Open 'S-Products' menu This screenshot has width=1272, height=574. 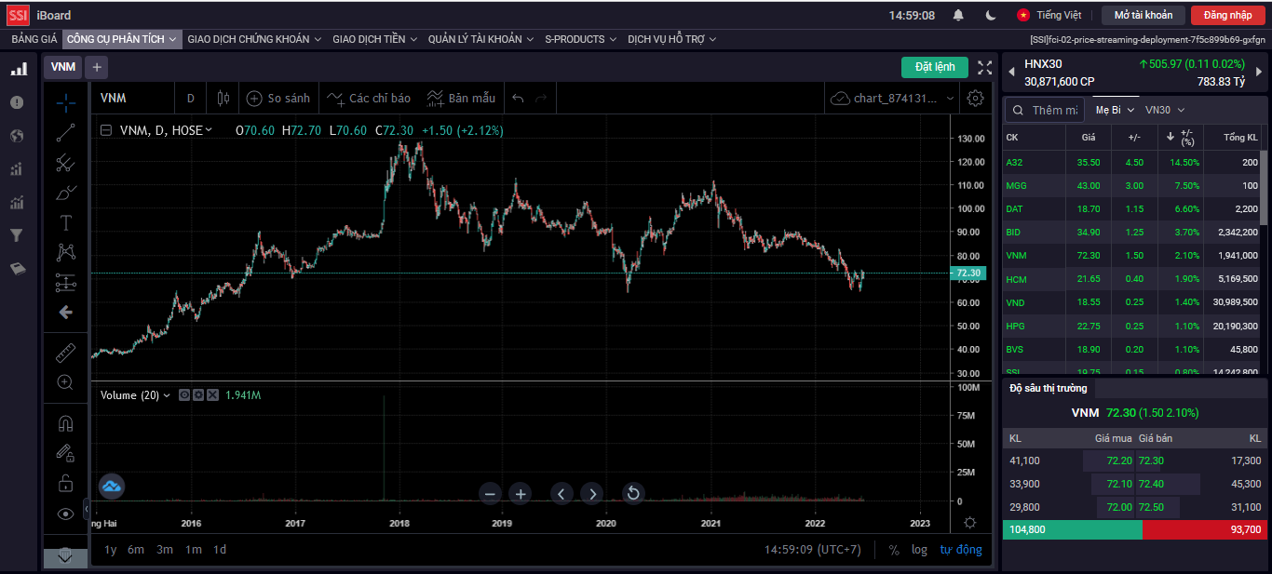click(580, 39)
